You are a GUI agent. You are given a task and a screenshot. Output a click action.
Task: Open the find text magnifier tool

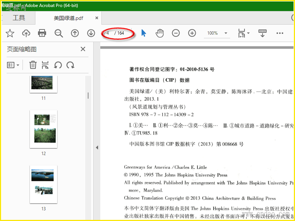(x=59, y=33)
